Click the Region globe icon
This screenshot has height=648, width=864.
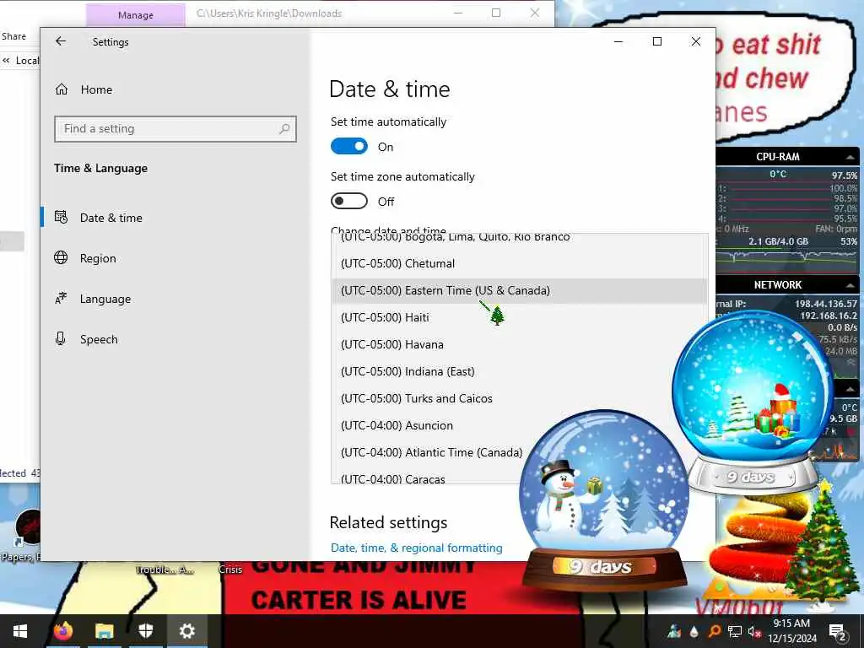tap(61, 258)
